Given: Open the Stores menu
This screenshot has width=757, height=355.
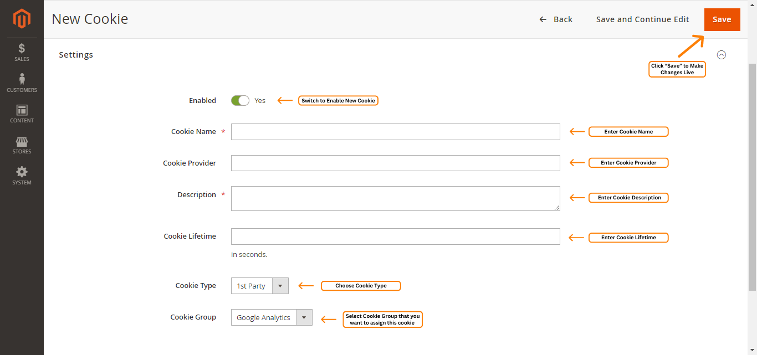Looking at the screenshot, I should pos(22,145).
